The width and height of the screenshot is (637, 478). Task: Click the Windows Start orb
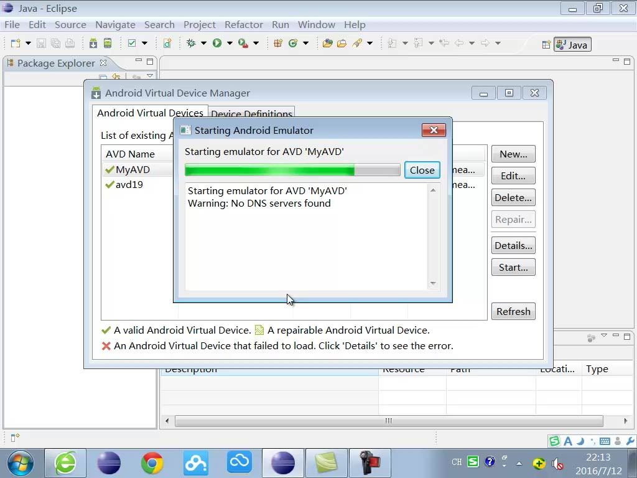click(x=21, y=463)
